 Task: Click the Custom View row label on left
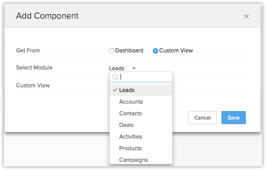(33, 85)
